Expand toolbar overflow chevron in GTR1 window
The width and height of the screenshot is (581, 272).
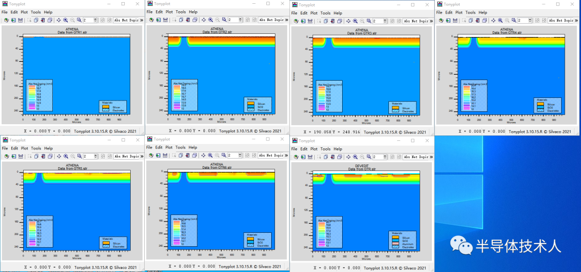click(x=141, y=20)
